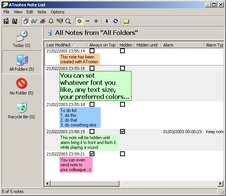Screen dimensions: 226x196
Task: Click the Hidden until column header
Action: coord(148,45)
